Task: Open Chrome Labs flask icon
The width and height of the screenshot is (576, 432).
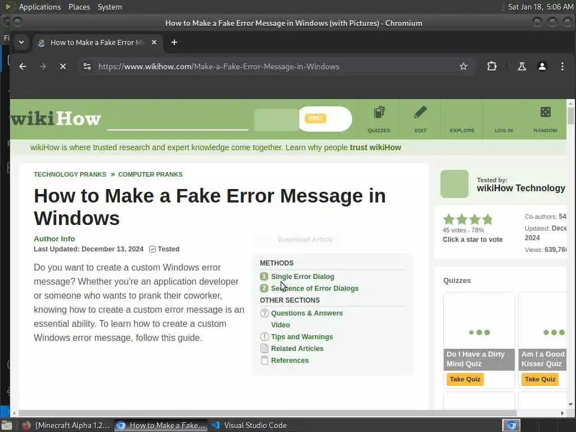Action: click(521, 66)
